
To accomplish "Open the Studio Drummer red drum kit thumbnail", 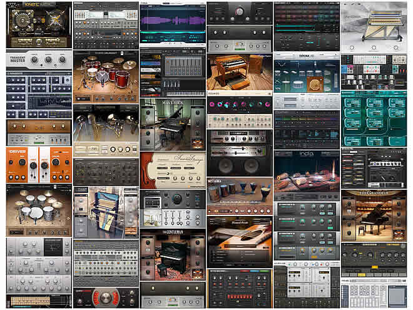I will [x=106, y=76].
